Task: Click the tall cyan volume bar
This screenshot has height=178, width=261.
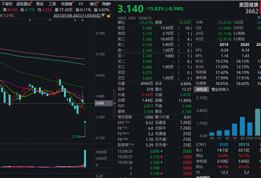Action: pyautogui.click(x=85, y=159)
